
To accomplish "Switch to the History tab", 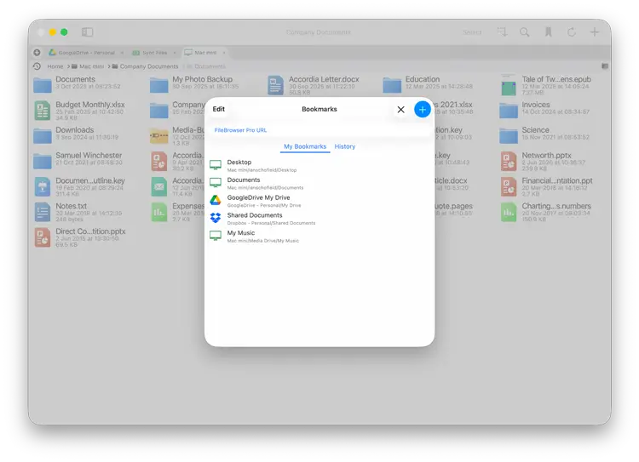I will (345, 146).
